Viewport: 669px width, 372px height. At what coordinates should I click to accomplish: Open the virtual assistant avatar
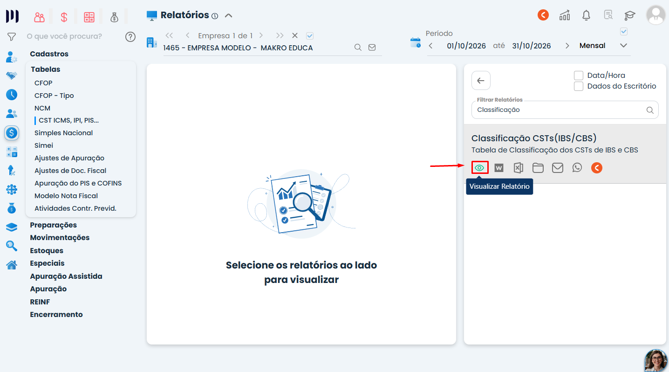(x=656, y=360)
